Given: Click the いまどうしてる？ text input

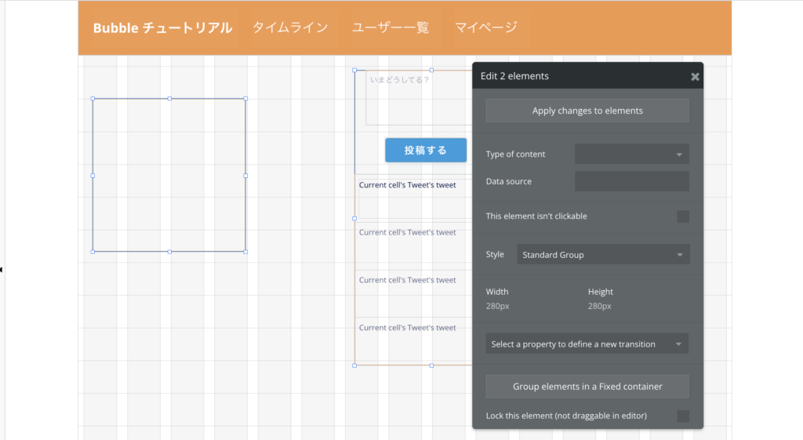Looking at the screenshot, I should pos(419,98).
